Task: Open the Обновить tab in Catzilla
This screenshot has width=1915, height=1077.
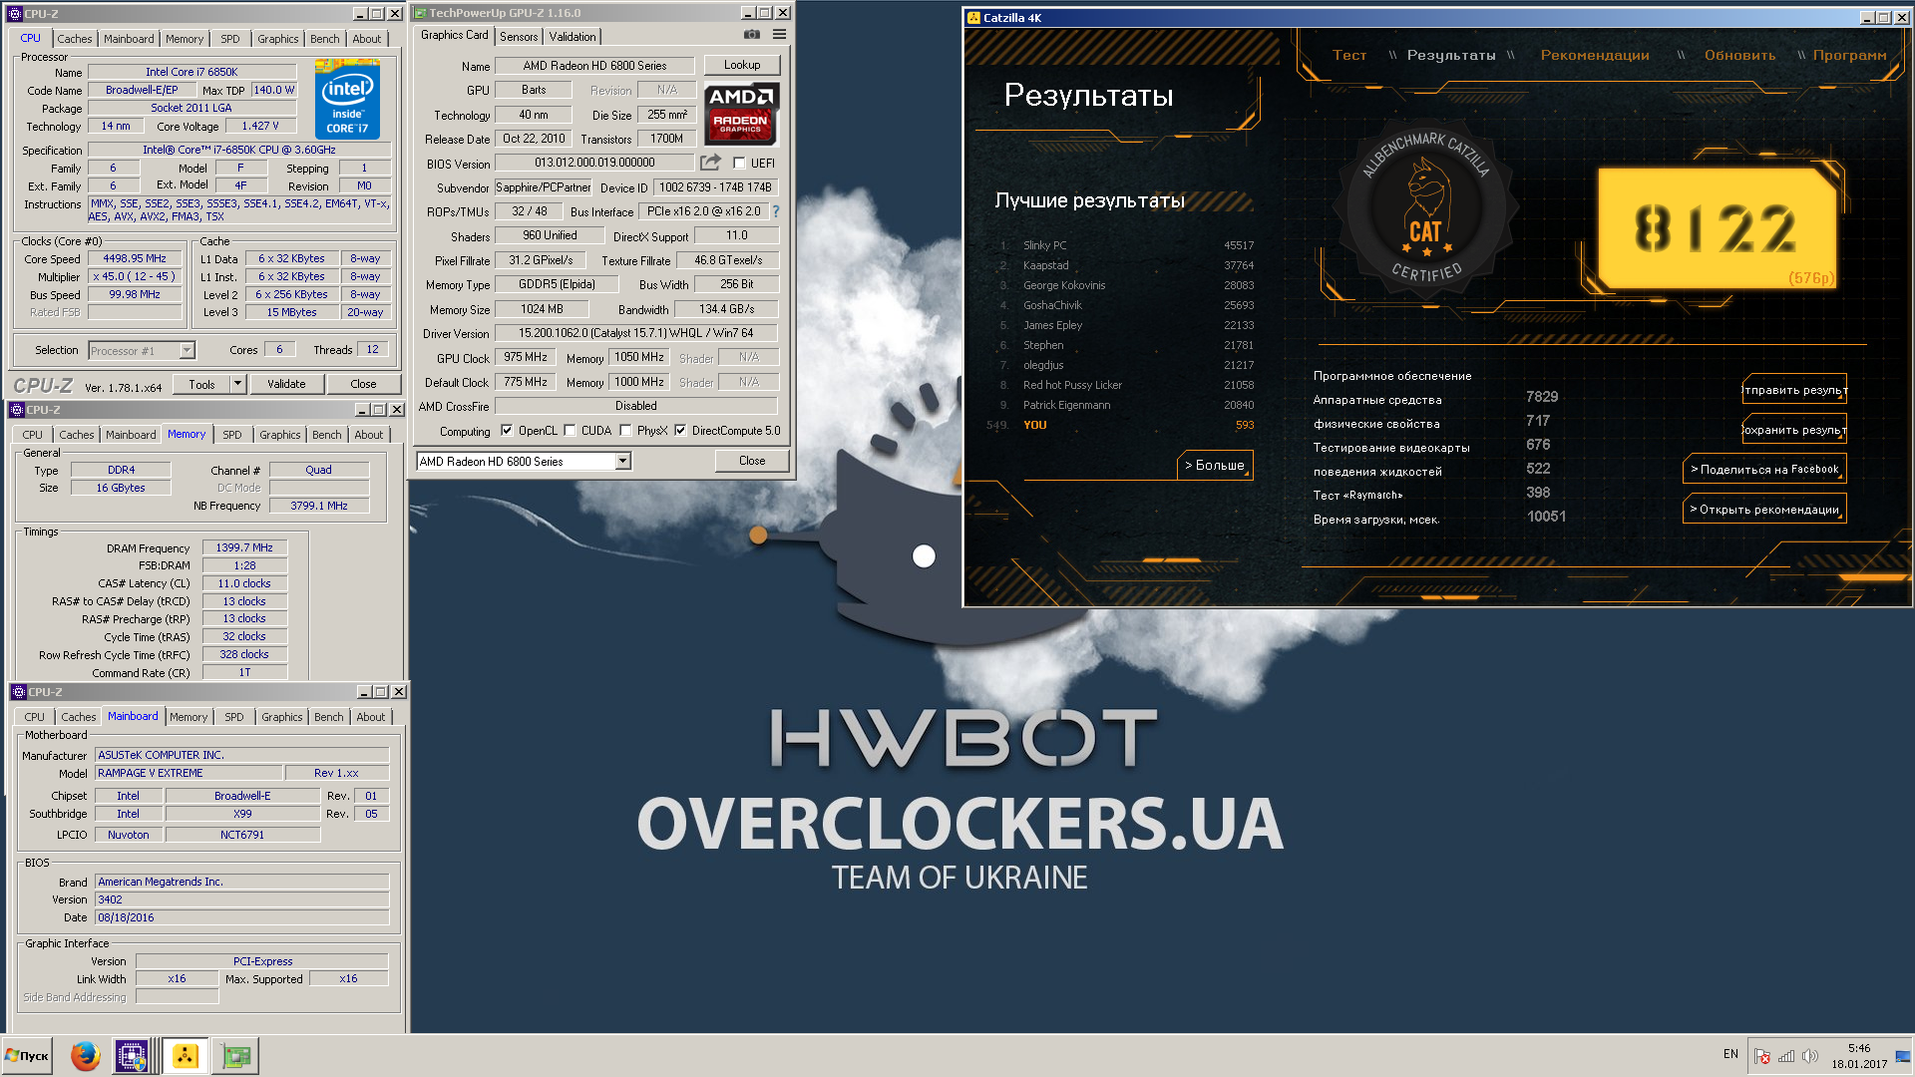Action: (1739, 56)
